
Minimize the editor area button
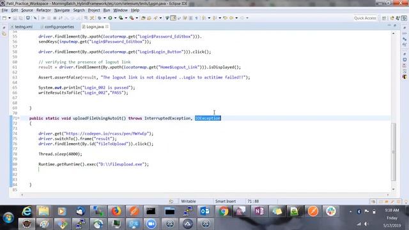389,26
